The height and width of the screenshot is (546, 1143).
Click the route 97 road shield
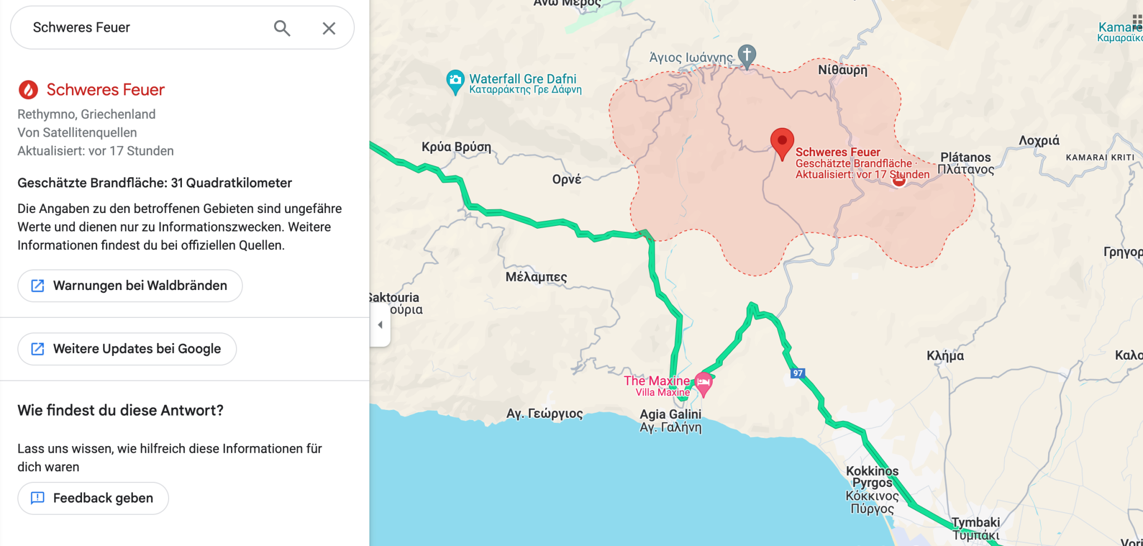click(798, 373)
